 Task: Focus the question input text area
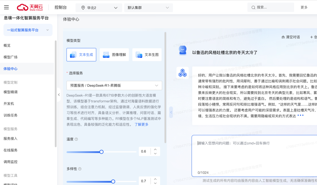(254, 156)
